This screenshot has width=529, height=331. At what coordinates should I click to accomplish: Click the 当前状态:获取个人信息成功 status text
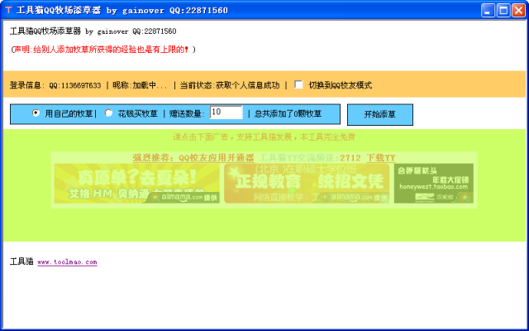coord(230,85)
